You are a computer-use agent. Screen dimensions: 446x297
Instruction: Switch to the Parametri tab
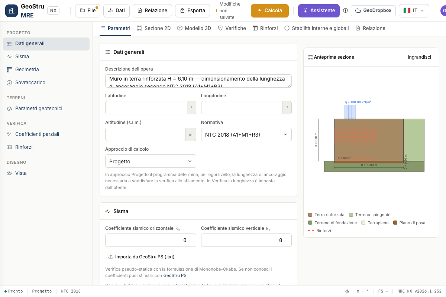[x=115, y=28]
